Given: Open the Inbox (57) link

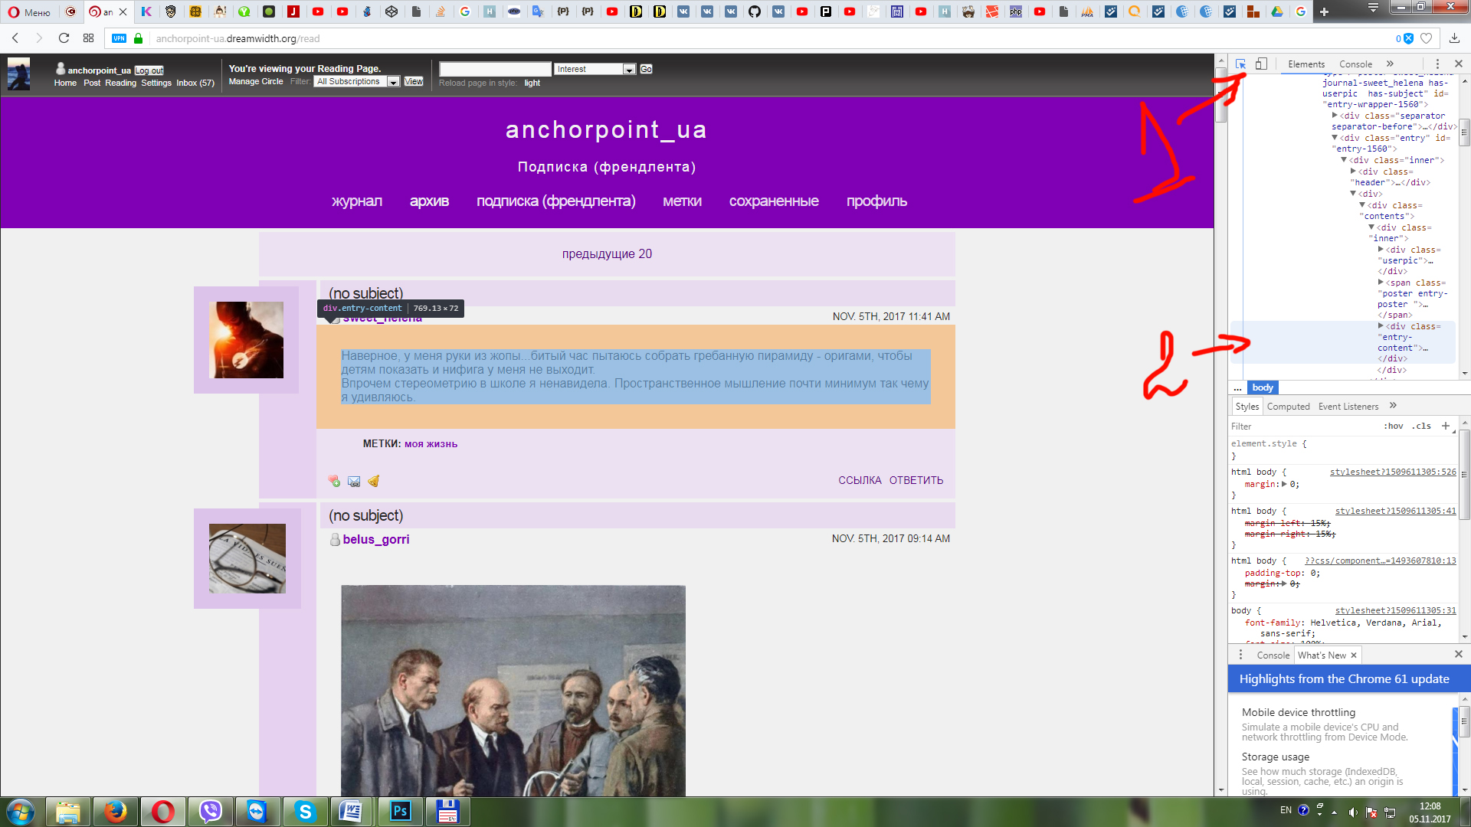Looking at the screenshot, I should click(195, 83).
